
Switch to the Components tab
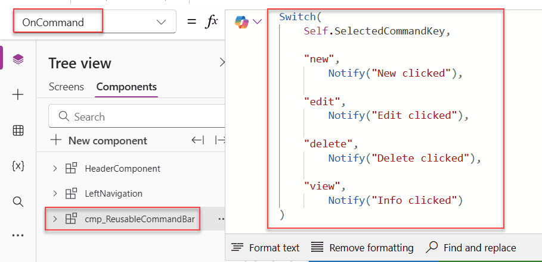[126, 87]
